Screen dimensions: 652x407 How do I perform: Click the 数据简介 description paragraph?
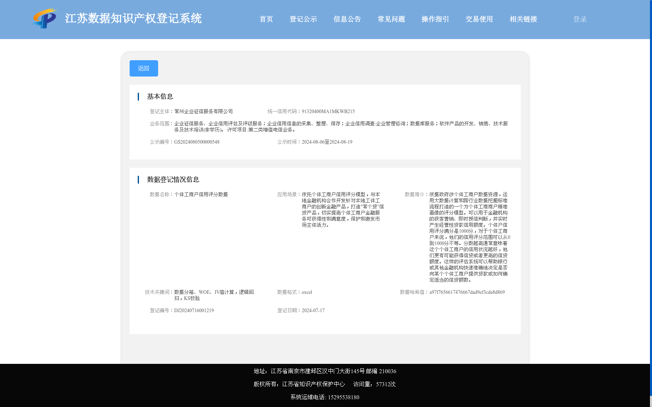click(x=469, y=237)
